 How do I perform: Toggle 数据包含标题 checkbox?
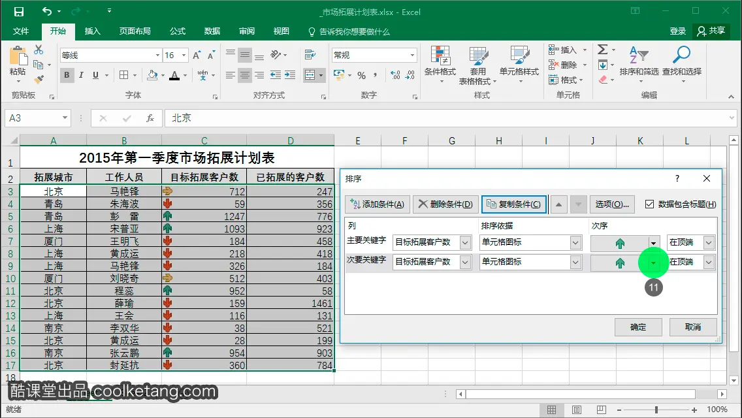click(x=649, y=204)
